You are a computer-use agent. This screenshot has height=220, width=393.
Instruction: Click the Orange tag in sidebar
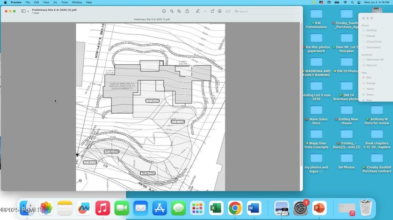pos(371,83)
